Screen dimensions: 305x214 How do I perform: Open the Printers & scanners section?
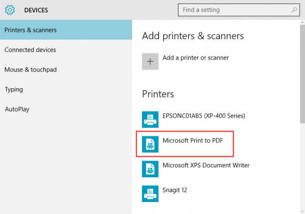pyautogui.click(x=30, y=30)
